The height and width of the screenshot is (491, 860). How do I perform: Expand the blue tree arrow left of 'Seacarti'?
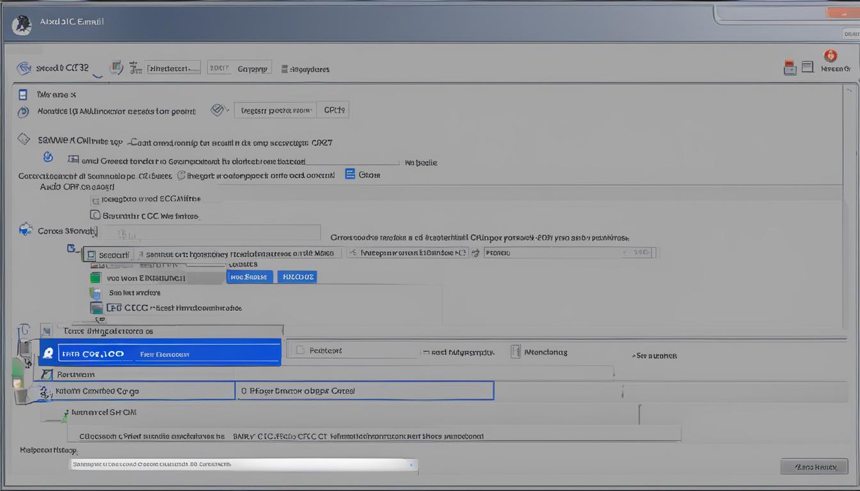(x=72, y=248)
